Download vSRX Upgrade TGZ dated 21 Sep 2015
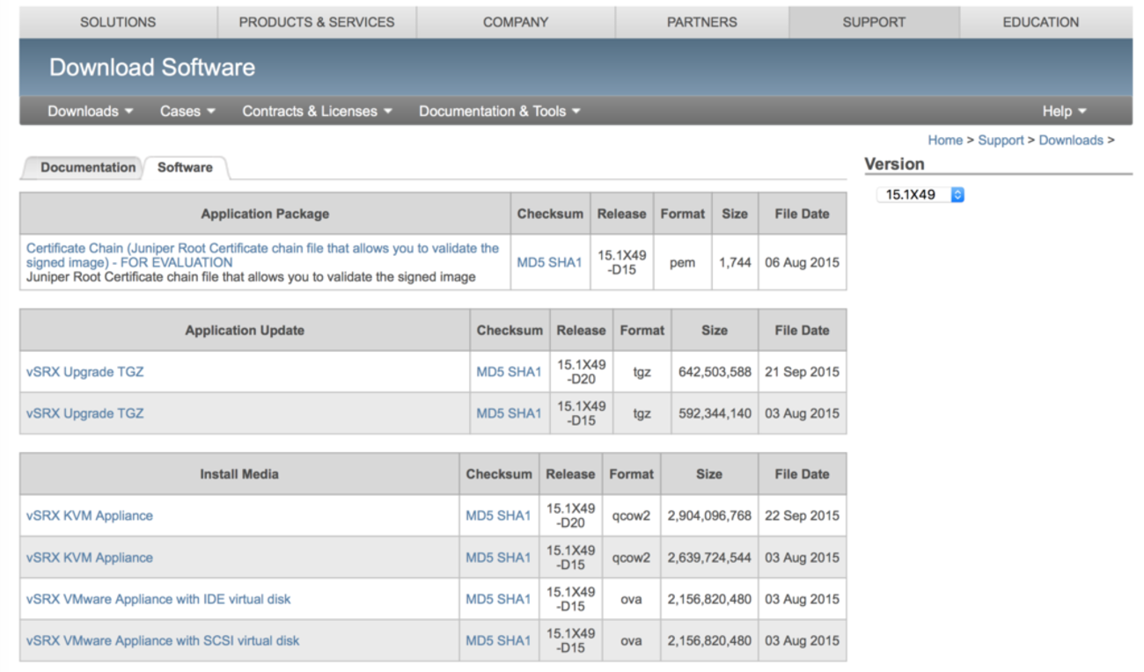Viewport: 1144px width, 672px height. [84, 372]
